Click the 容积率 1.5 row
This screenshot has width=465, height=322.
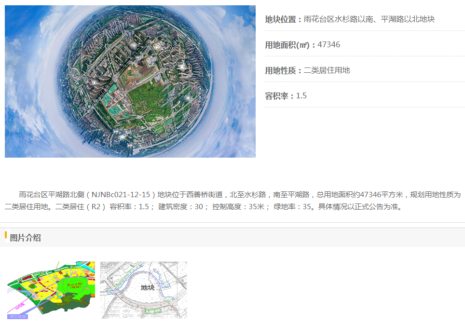click(x=286, y=96)
